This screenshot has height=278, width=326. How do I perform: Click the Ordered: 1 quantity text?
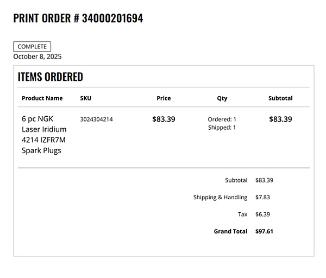[222, 119]
